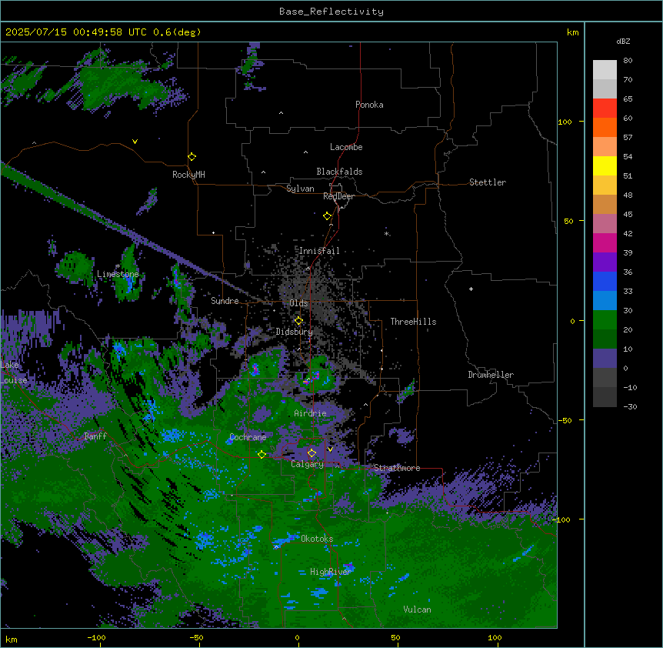Click the Blackfalds town label
663x648 pixels.
pos(339,172)
